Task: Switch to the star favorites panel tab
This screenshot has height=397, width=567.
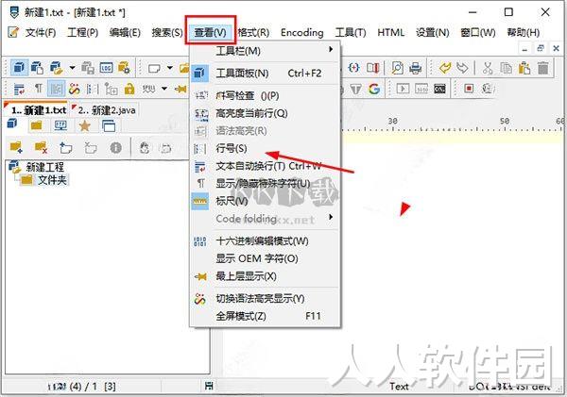Action: (x=85, y=126)
